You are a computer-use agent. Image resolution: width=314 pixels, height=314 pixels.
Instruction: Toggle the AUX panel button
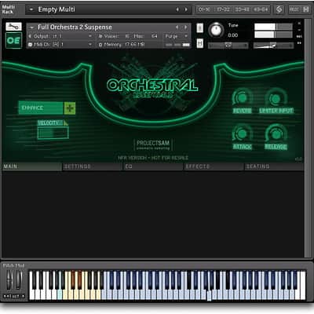click(294, 9)
